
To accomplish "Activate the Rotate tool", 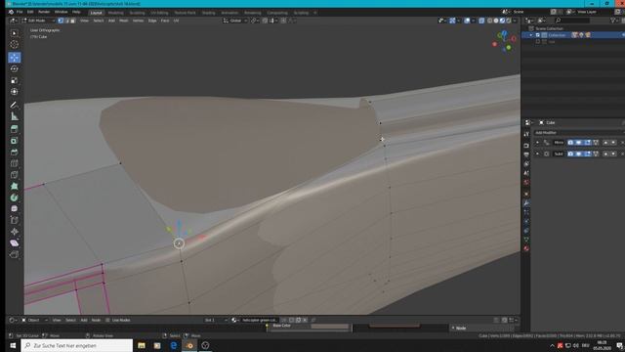I will point(15,69).
